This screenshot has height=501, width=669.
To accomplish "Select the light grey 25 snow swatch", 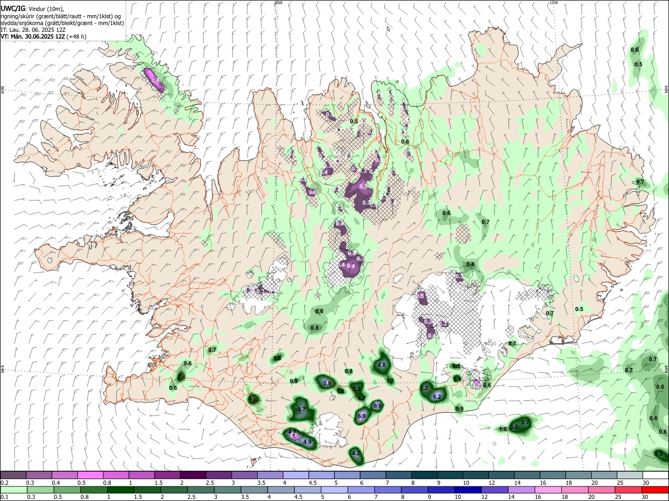I will pos(630,475).
